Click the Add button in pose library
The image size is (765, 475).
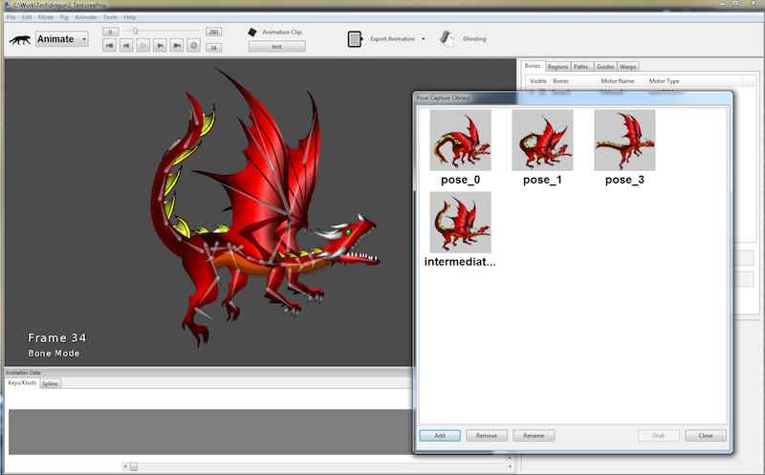coord(440,435)
